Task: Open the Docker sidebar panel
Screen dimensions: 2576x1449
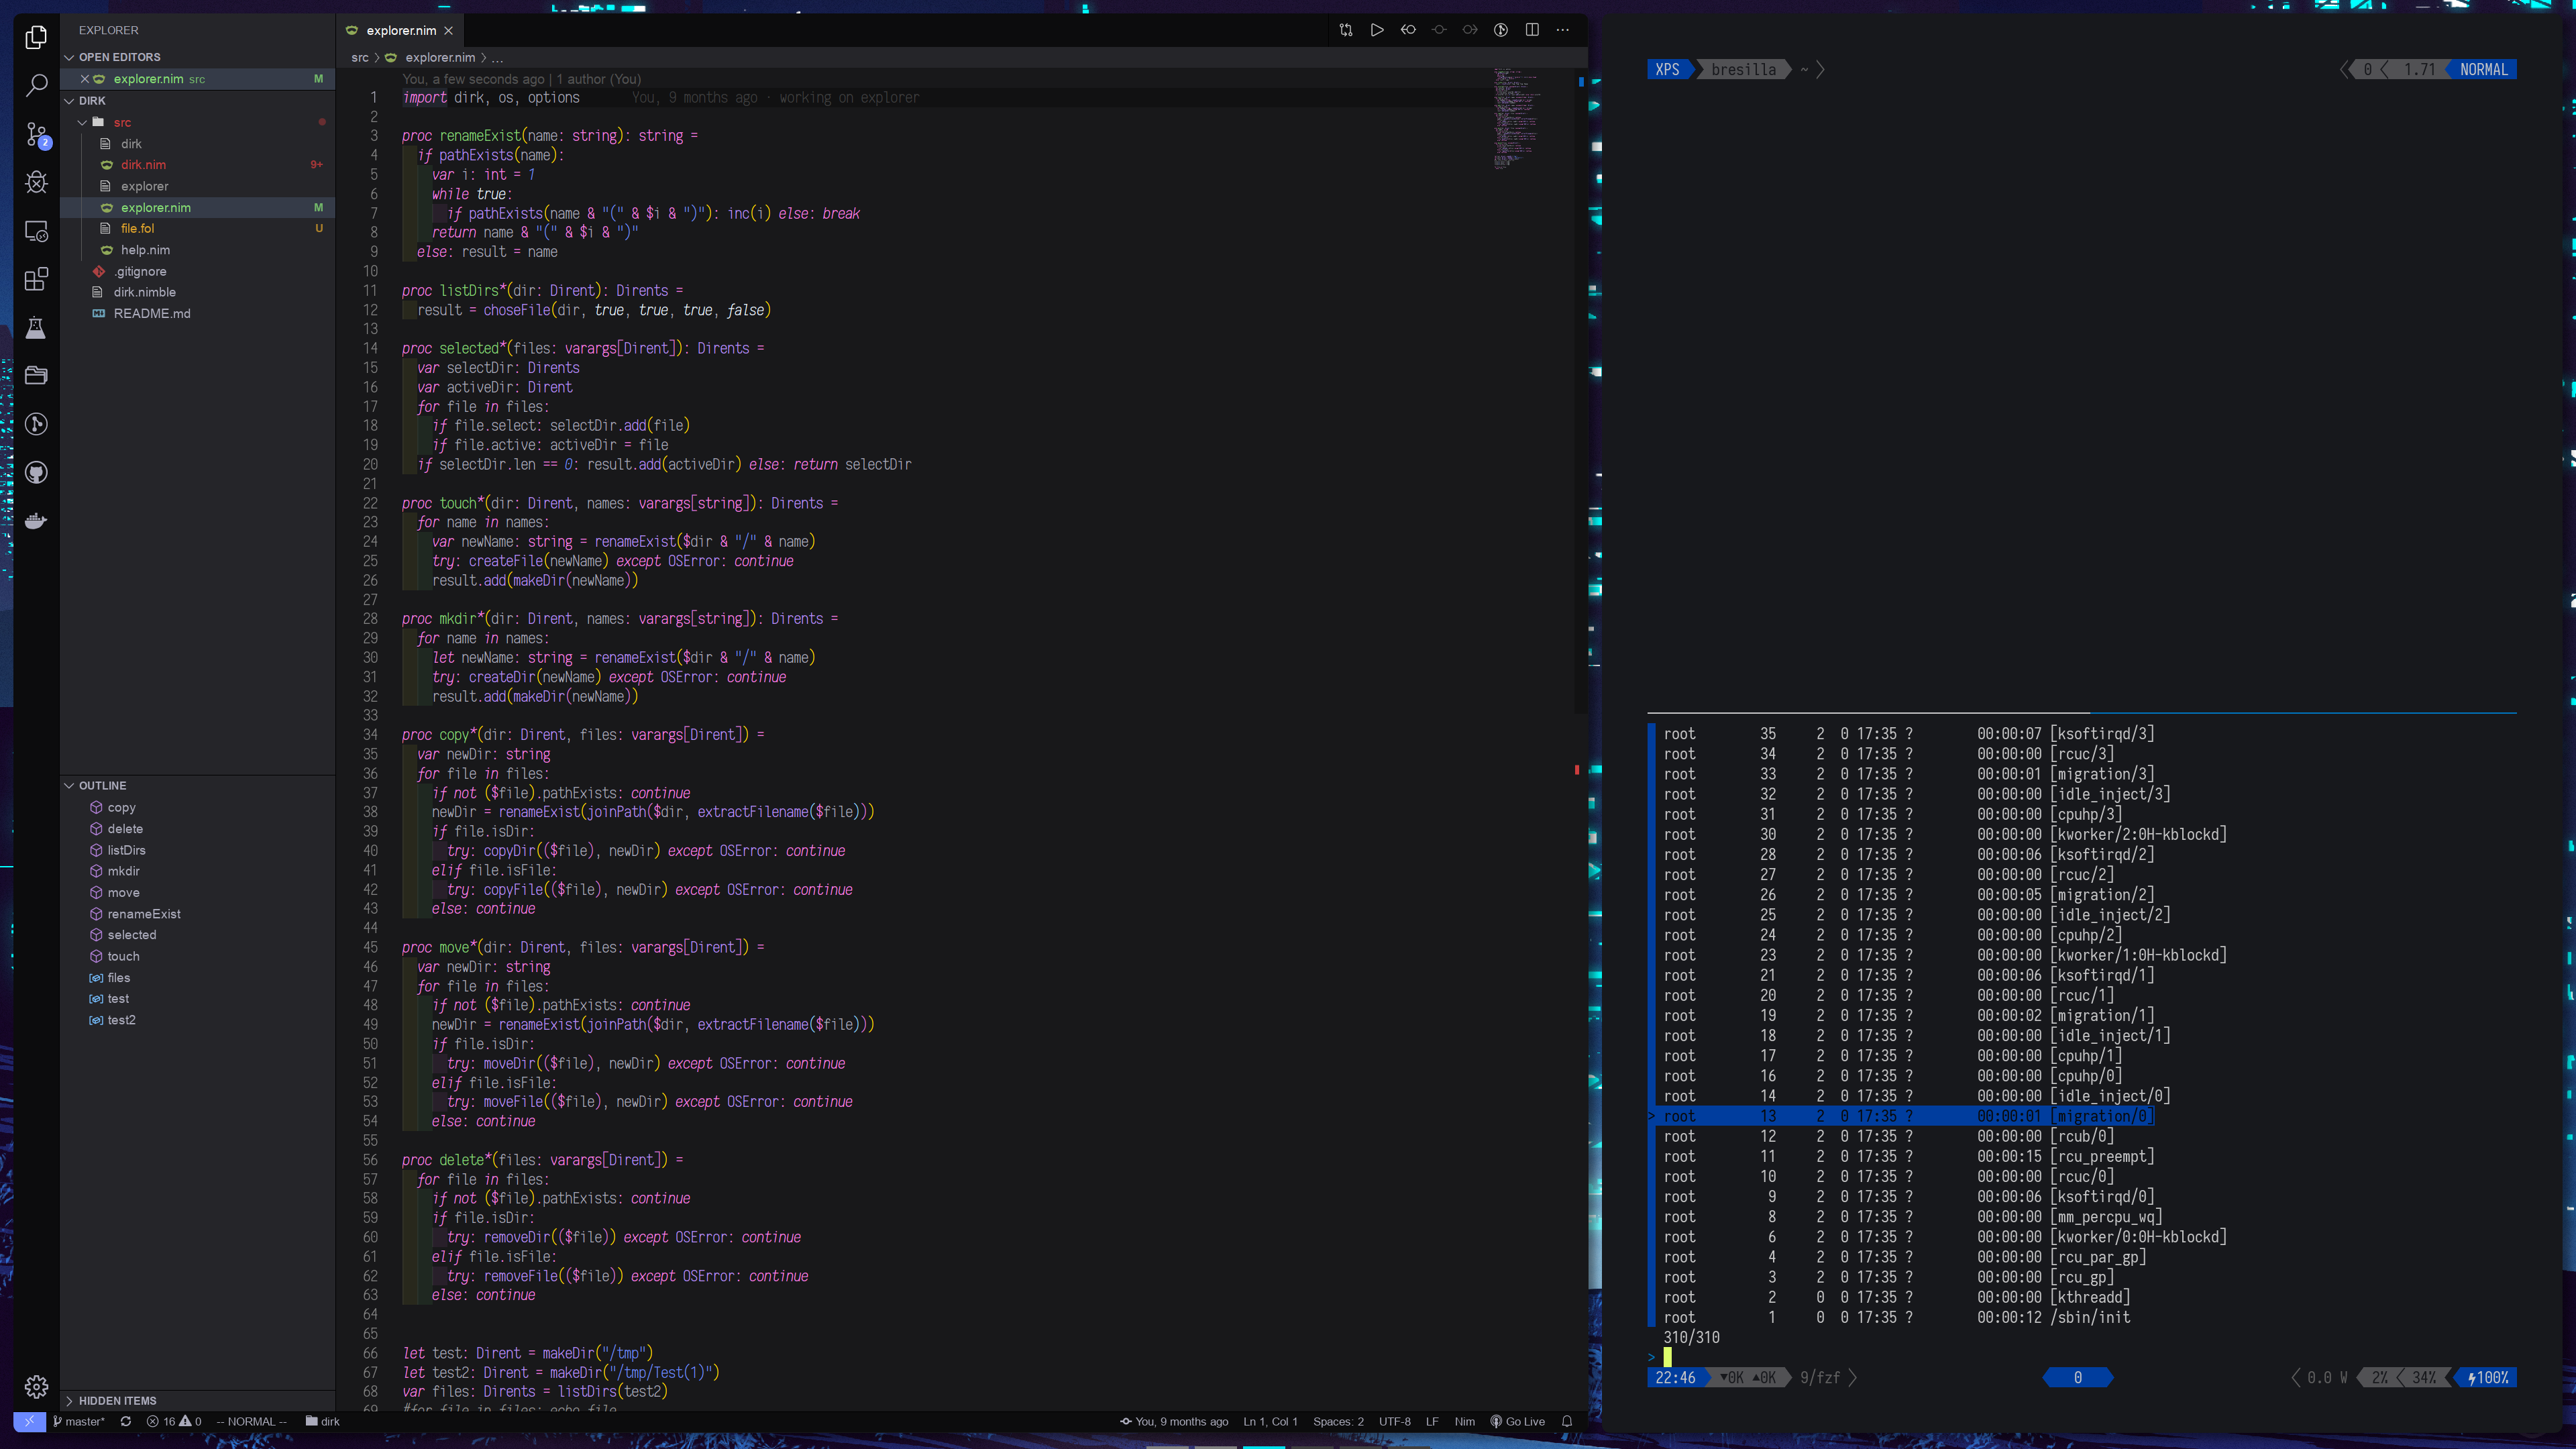Action: [x=36, y=521]
